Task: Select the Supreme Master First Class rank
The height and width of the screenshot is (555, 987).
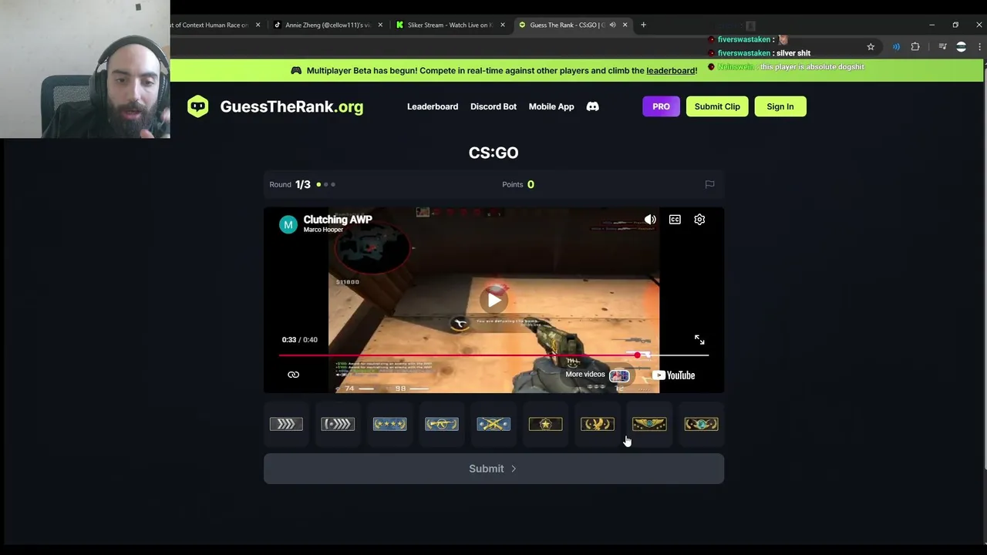Action: click(649, 424)
